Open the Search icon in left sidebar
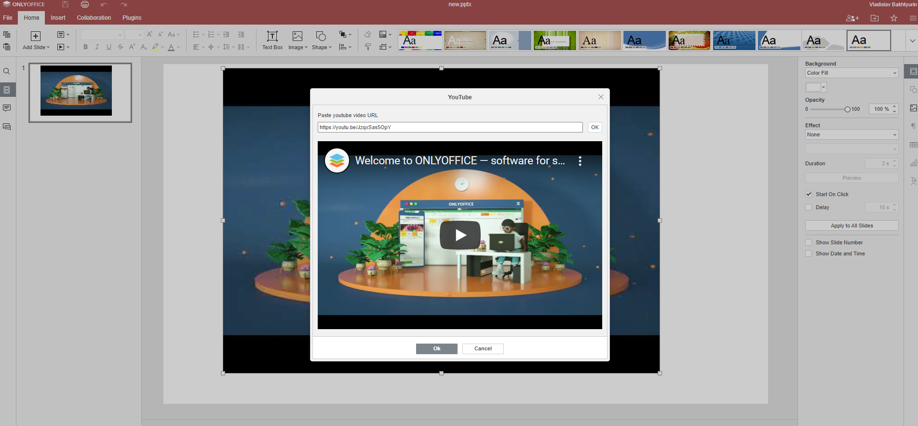 click(7, 71)
